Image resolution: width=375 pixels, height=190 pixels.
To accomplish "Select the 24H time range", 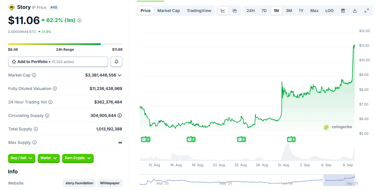I will [x=250, y=10].
